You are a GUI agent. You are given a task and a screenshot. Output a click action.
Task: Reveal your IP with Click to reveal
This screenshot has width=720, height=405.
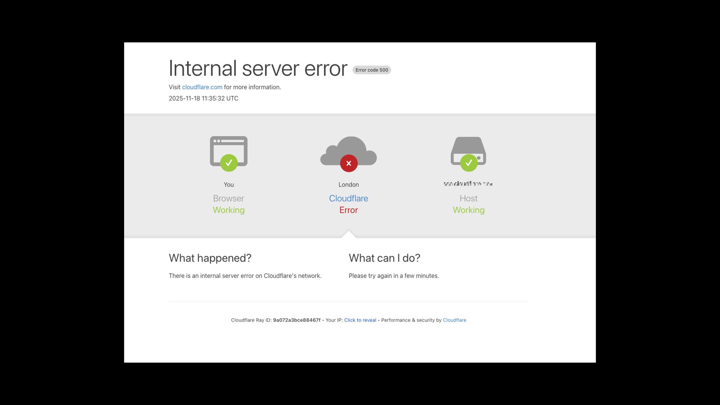point(360,320)
